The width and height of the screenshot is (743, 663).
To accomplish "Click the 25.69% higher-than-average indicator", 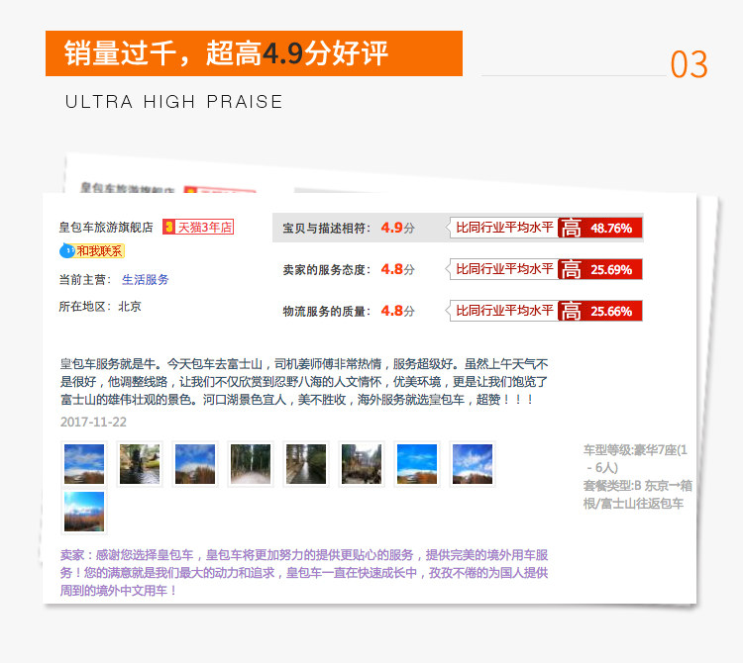I will click(x=546, y=269).
